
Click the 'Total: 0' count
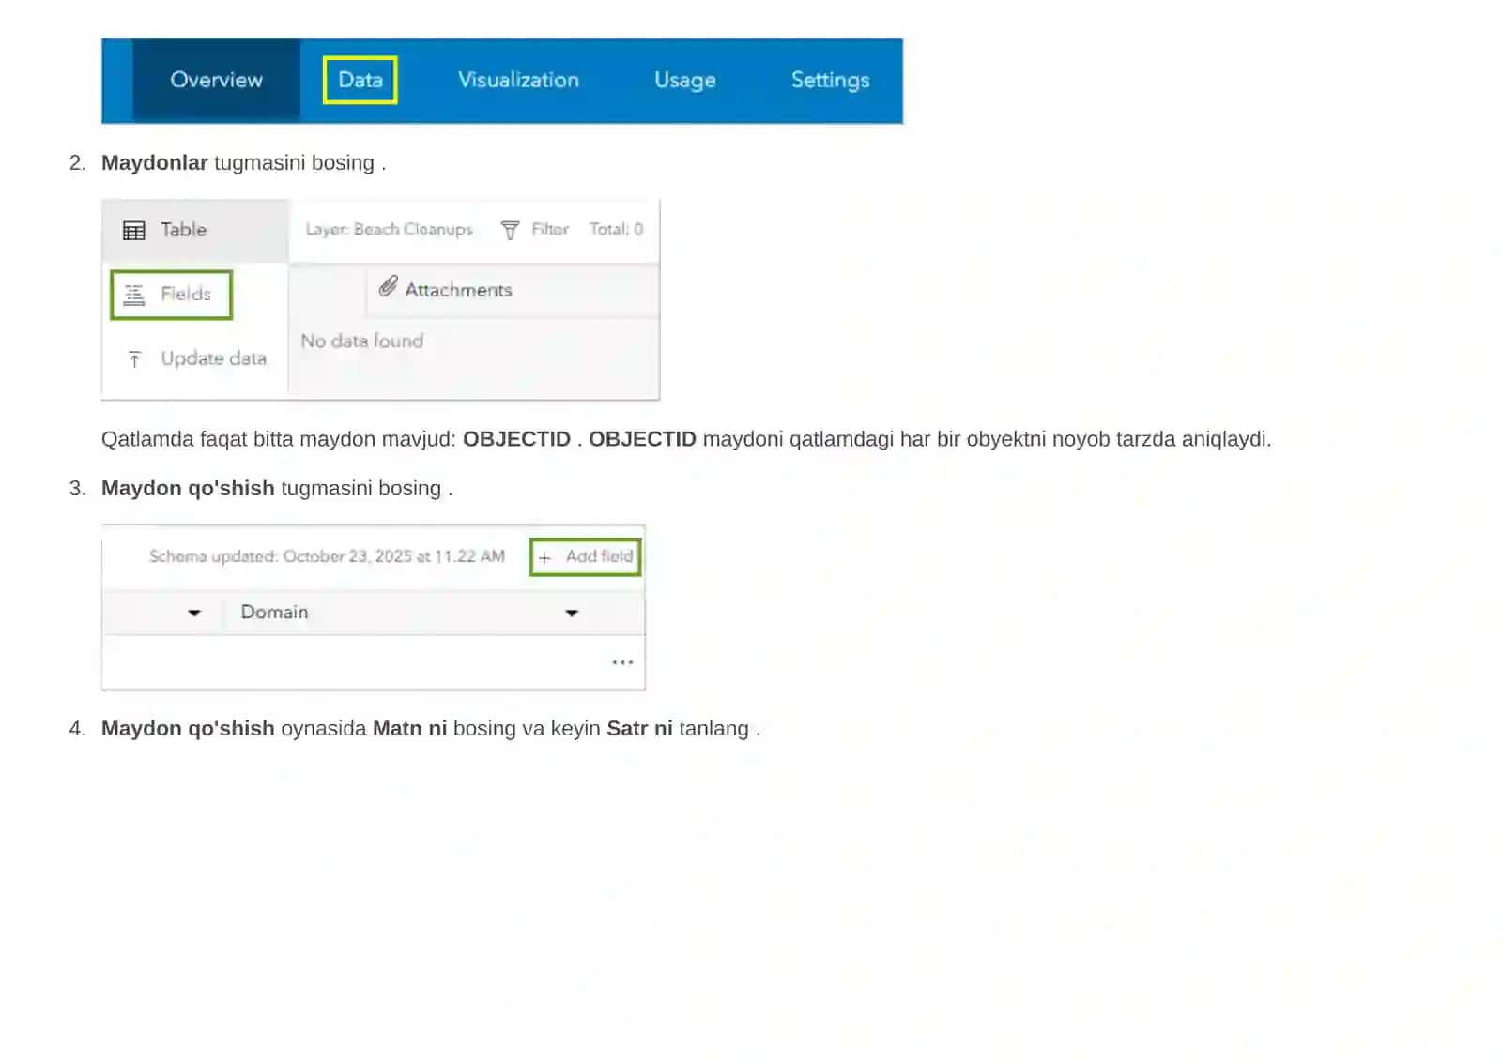click(x=616, y=229)
